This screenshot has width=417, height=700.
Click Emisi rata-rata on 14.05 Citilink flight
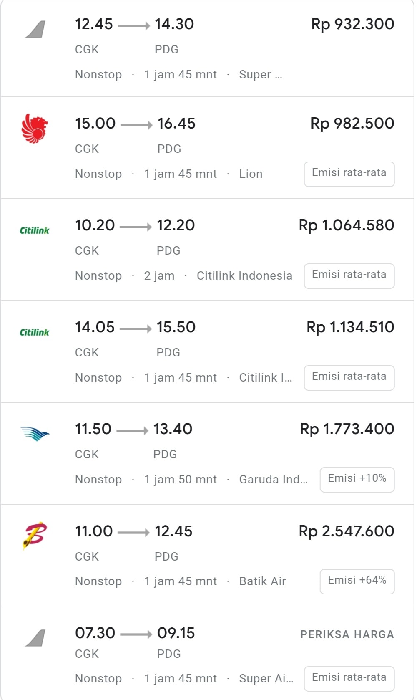pos(349,377)
